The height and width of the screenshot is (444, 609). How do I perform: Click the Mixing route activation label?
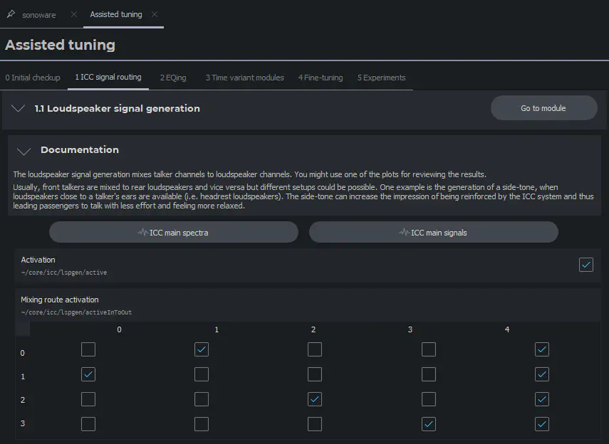click(x=60, y=300)
